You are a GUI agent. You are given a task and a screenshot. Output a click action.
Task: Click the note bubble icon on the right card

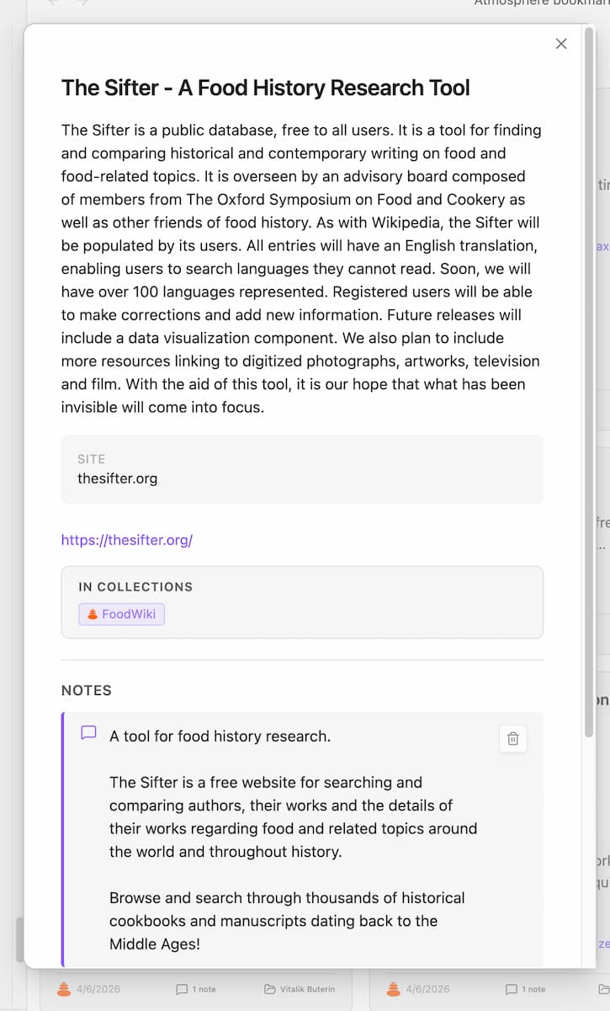coord(513,988)
